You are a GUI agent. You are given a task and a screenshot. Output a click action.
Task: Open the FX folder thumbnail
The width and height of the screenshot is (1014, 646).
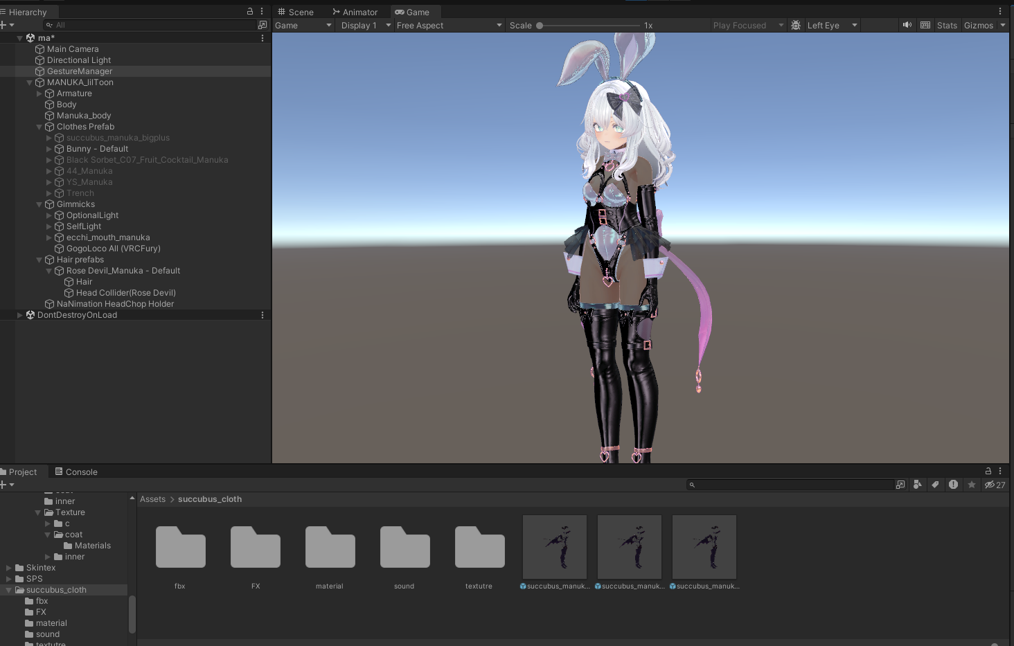pyautogui.click(x=255, y=547)
